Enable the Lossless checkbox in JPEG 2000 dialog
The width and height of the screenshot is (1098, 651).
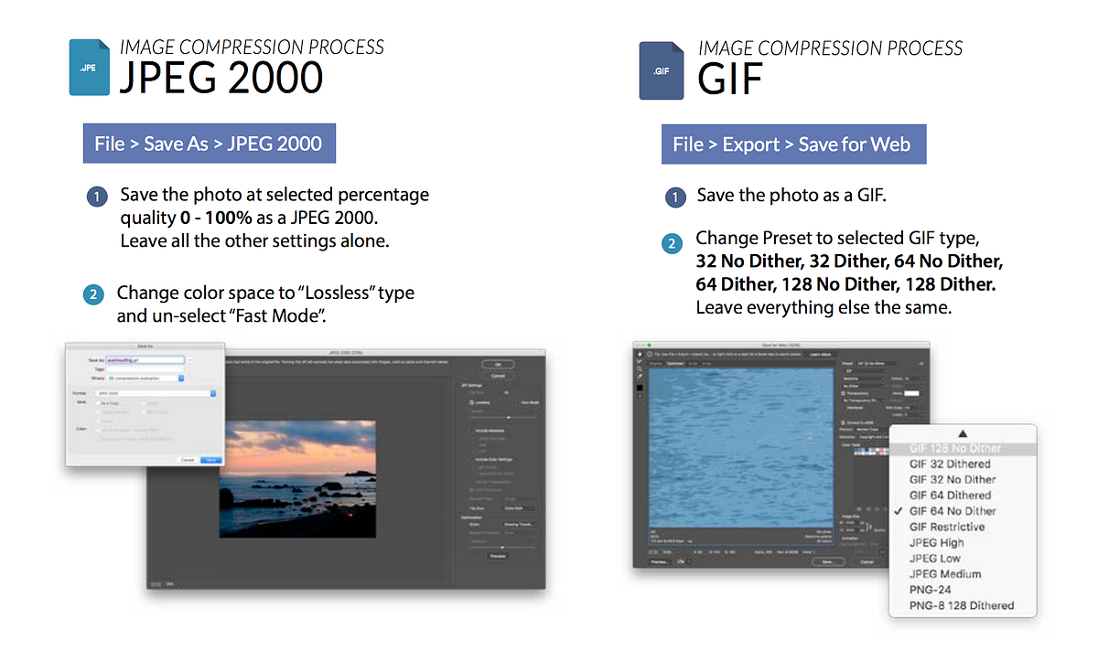pos(471,402)
